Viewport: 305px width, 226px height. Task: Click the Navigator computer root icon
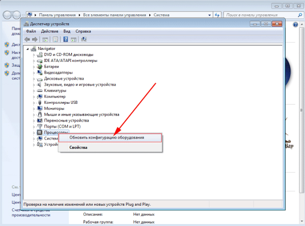tap(33, 48)
